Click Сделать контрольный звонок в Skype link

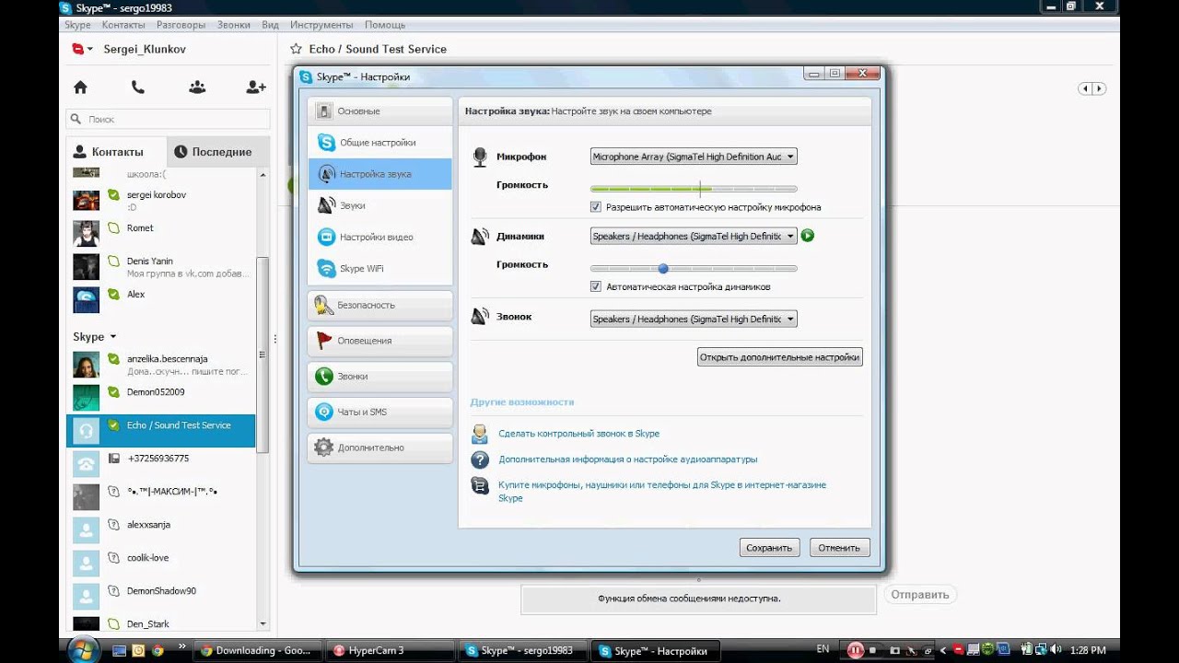tap(578, 434)
